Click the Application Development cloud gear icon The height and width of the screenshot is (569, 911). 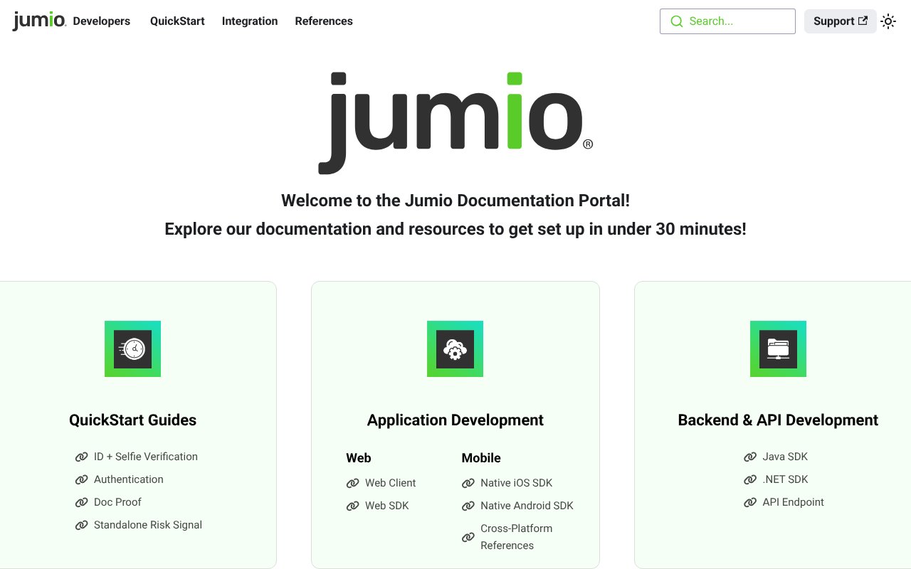pos(455,349)
